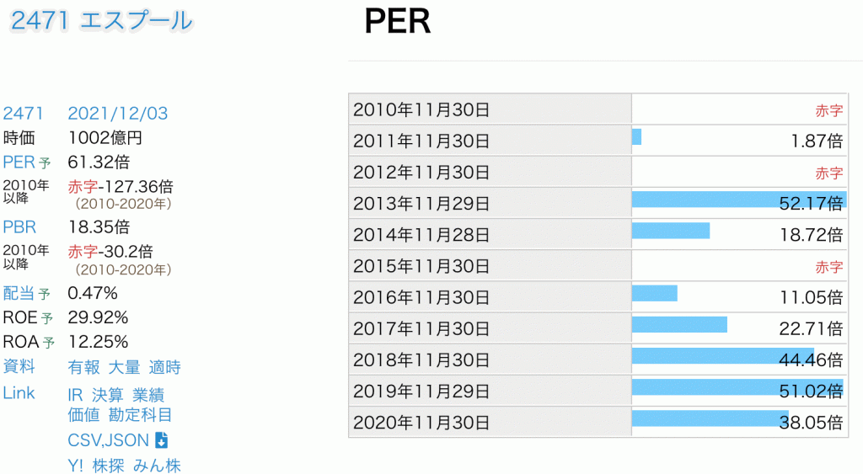The height and width of the screenshot is (474, 863).
Task: Select the 2021/12/03 date link
Action: click(x=118, y=114)
